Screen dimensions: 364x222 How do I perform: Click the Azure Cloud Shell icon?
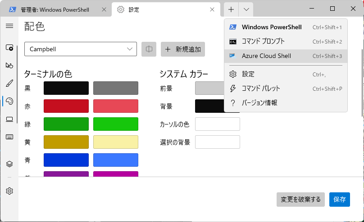point(232,56)
